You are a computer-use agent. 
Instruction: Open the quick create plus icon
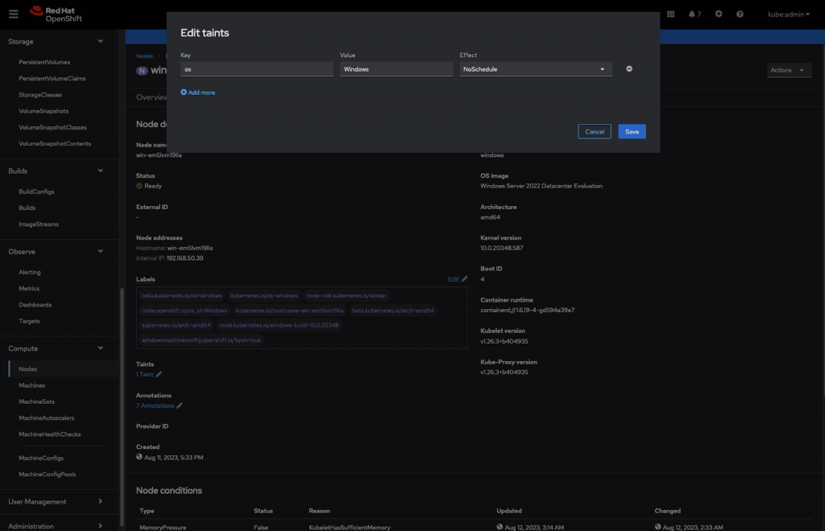click(x=719, y=14)
